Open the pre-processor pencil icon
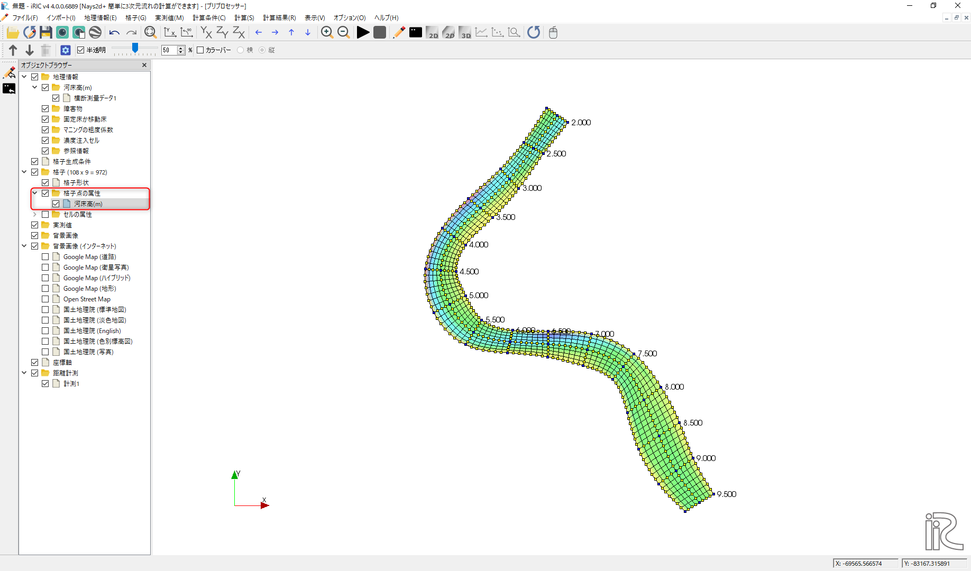This screenshot has height=571, width=971. (x=399, y=33)
